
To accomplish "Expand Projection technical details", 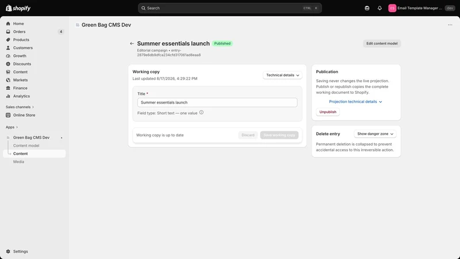I will [x=355, y=102].
